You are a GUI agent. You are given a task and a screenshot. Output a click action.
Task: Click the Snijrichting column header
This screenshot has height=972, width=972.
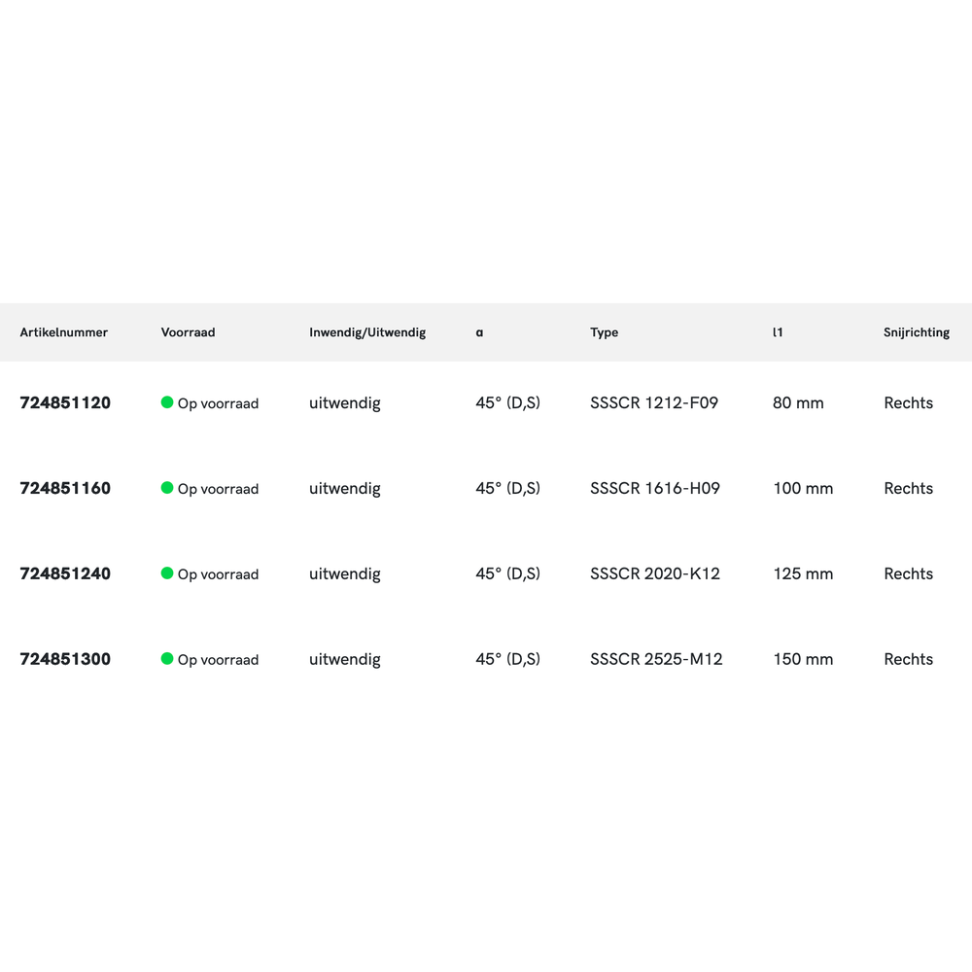[x=917, y=332]
